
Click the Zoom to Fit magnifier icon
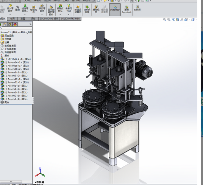(164, 20)
